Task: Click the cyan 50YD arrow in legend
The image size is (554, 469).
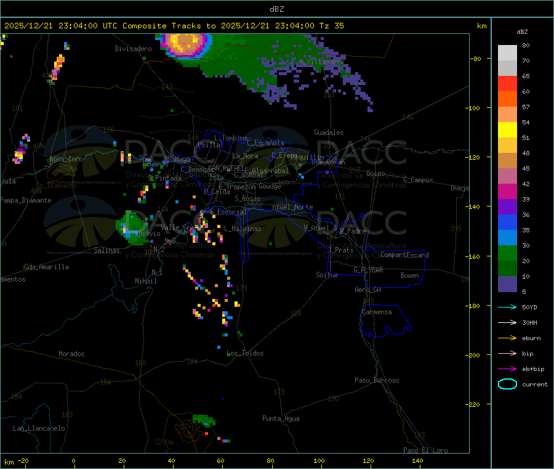Action: click(x=507, y=307)
